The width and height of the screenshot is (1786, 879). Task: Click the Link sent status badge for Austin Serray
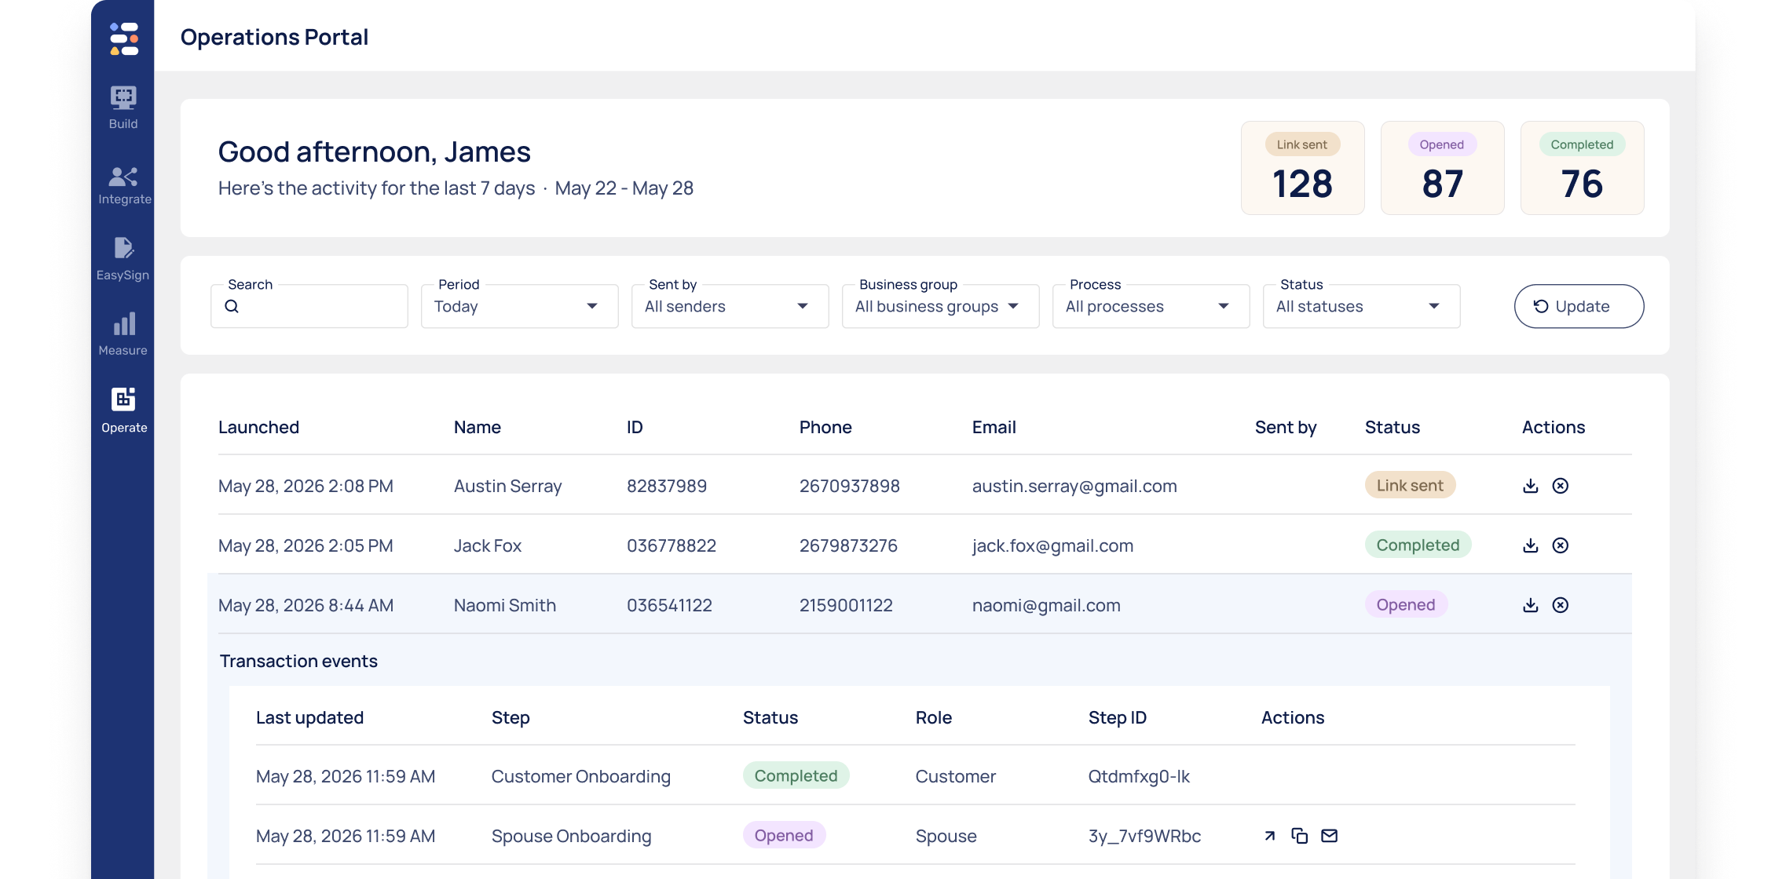(x=1410, y=485)
